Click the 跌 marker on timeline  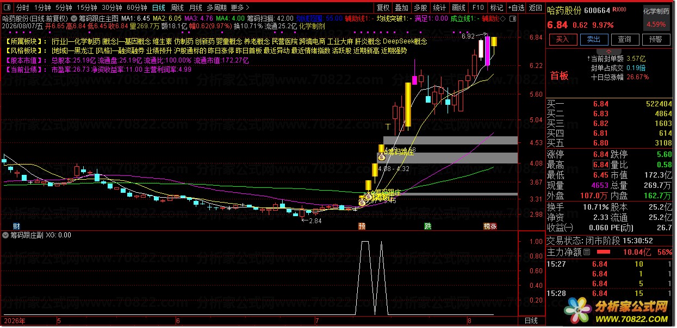click(428, 226)
